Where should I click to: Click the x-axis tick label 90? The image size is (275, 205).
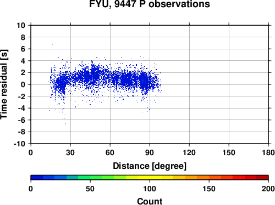click(150, 152)
